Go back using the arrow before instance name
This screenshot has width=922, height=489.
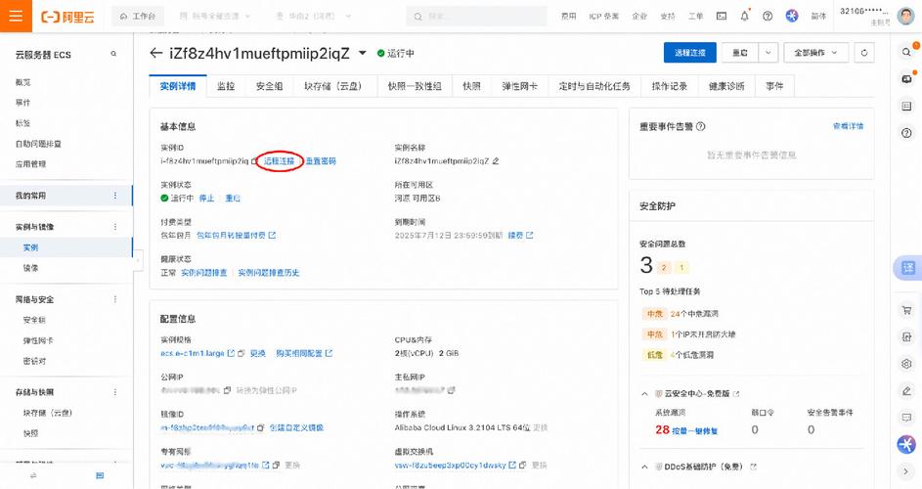[x=155, y=54]
